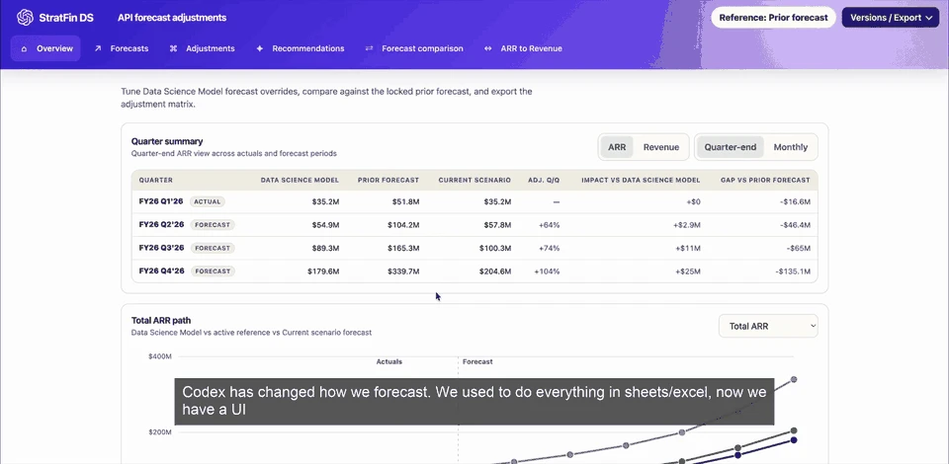Click the ACTUAL badge in Q1'26 row
949x464 pixels.
pos(208,201)
